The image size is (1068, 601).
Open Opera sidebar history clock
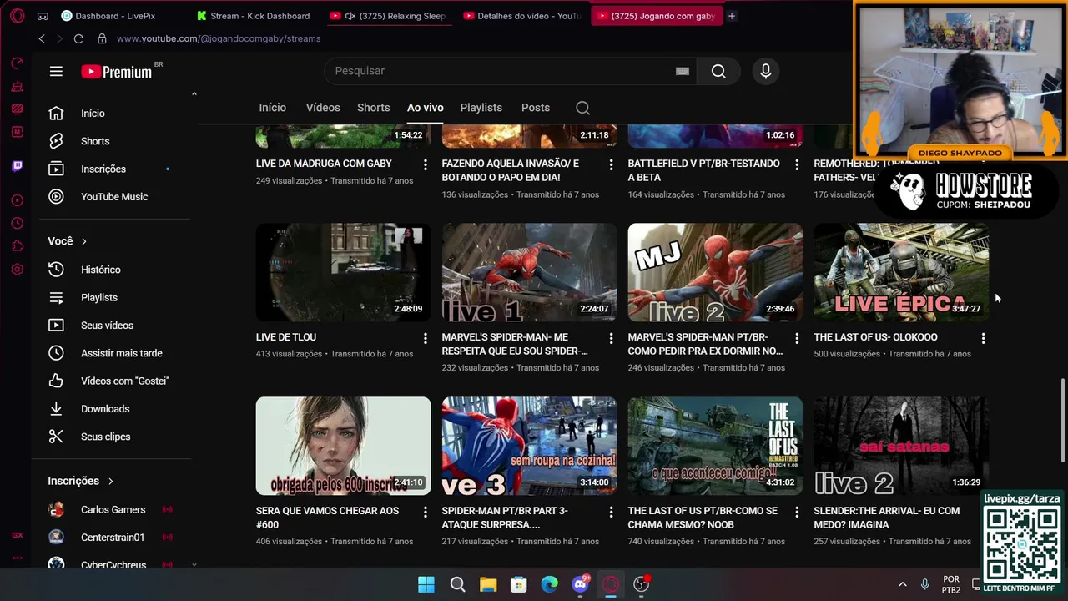point(18,223)
